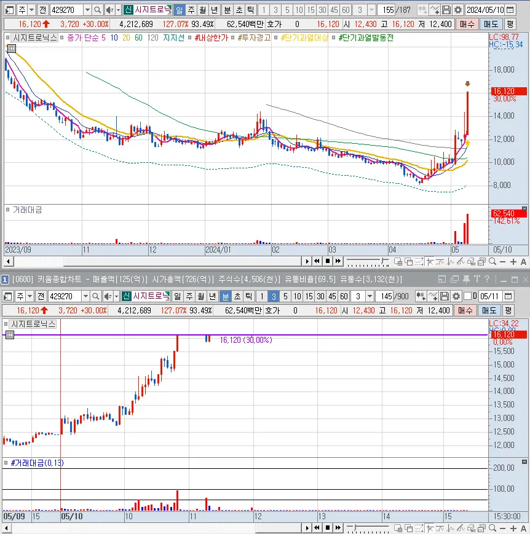Choose 10-minute interval in lower chart
The image size is (530, 534).
click(x=298, y=296)
